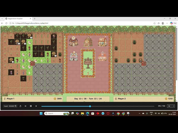Open Microsoft Store from the taskbar

click(93, 113)
